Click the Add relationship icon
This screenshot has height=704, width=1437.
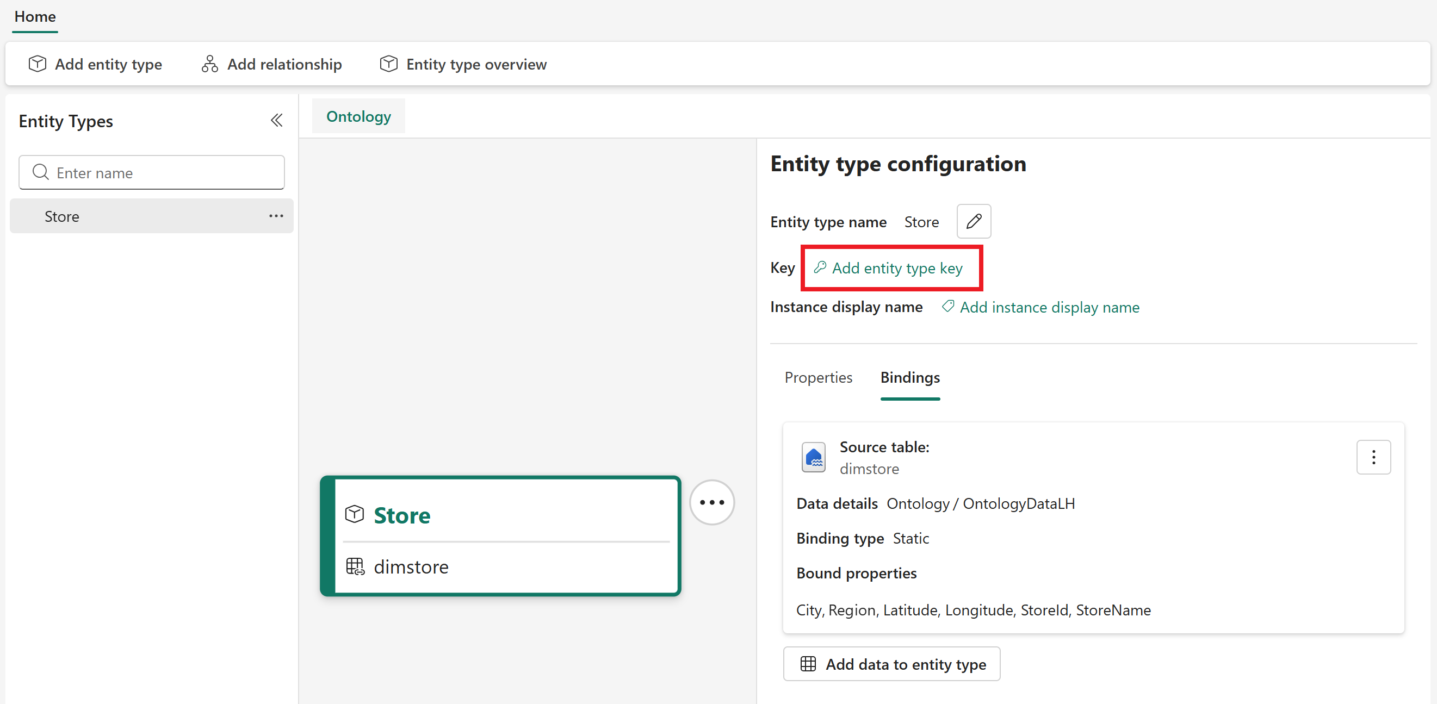pos(209,64)
